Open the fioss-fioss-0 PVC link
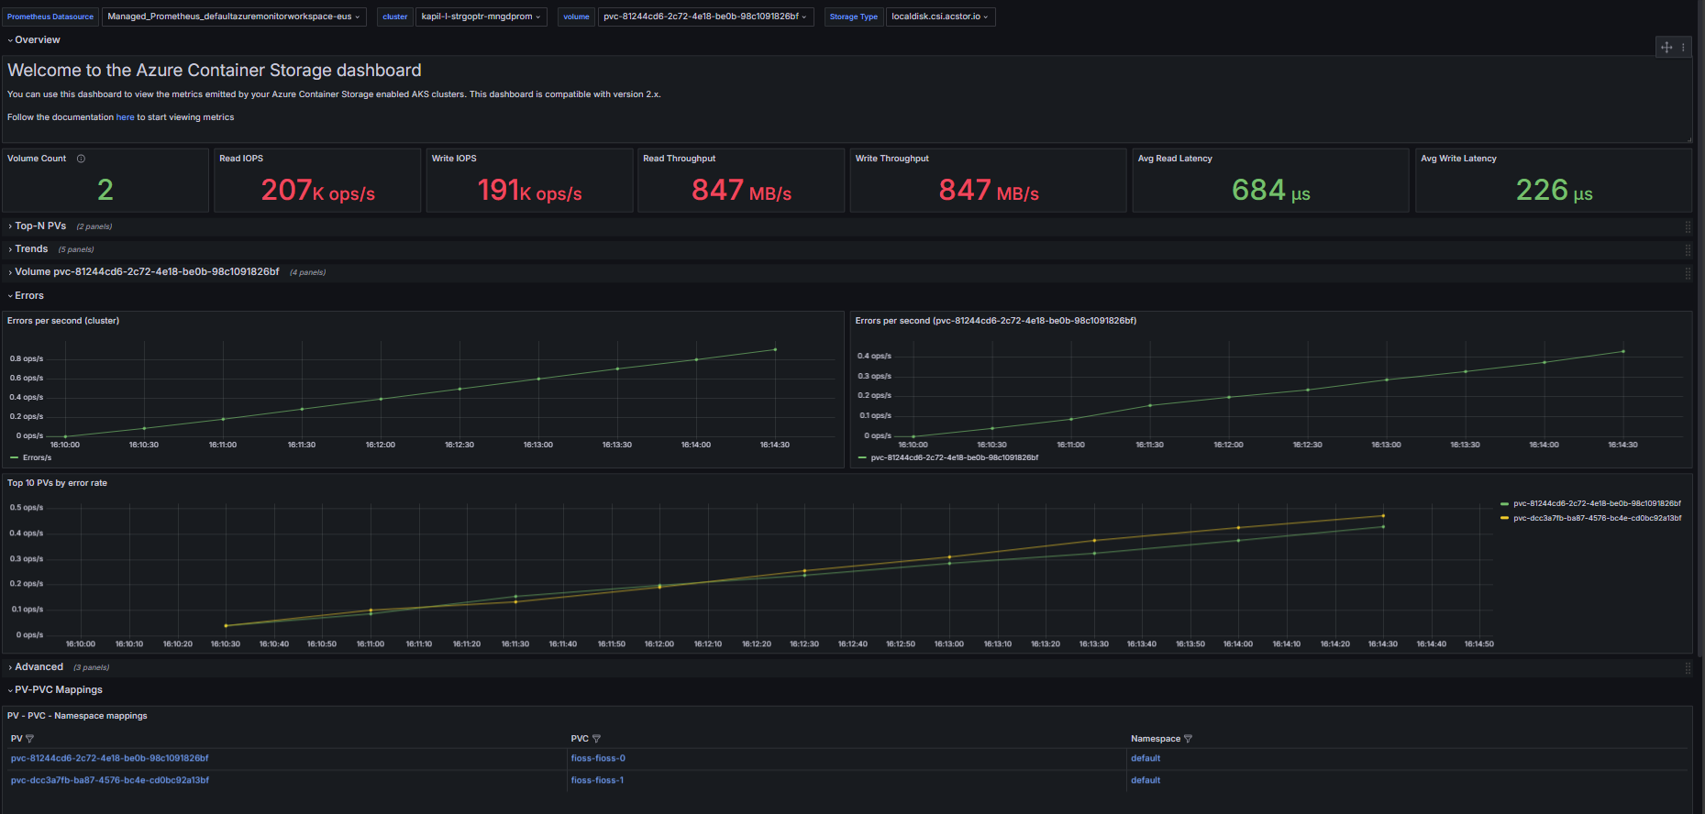 [x=598, y=758]
